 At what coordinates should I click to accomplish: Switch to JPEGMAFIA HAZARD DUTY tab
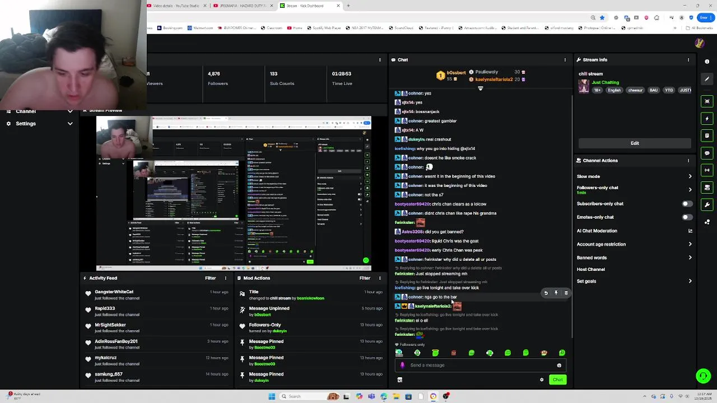tap(244, 6)
